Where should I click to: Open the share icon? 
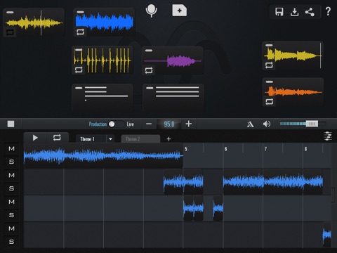tap(310, 12)
